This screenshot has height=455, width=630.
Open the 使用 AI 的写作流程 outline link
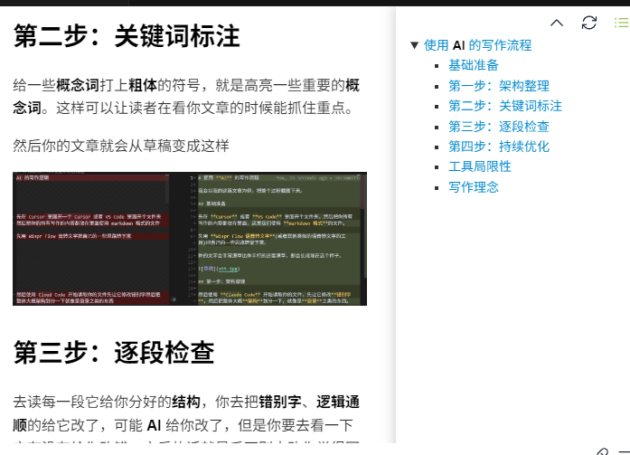tap(477, 45)
